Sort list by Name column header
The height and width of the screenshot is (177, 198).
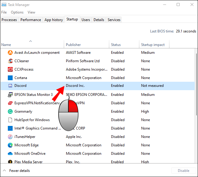(6, 45)
